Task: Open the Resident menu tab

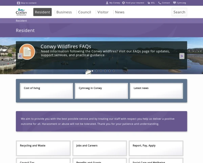Action: click(43, 12)
